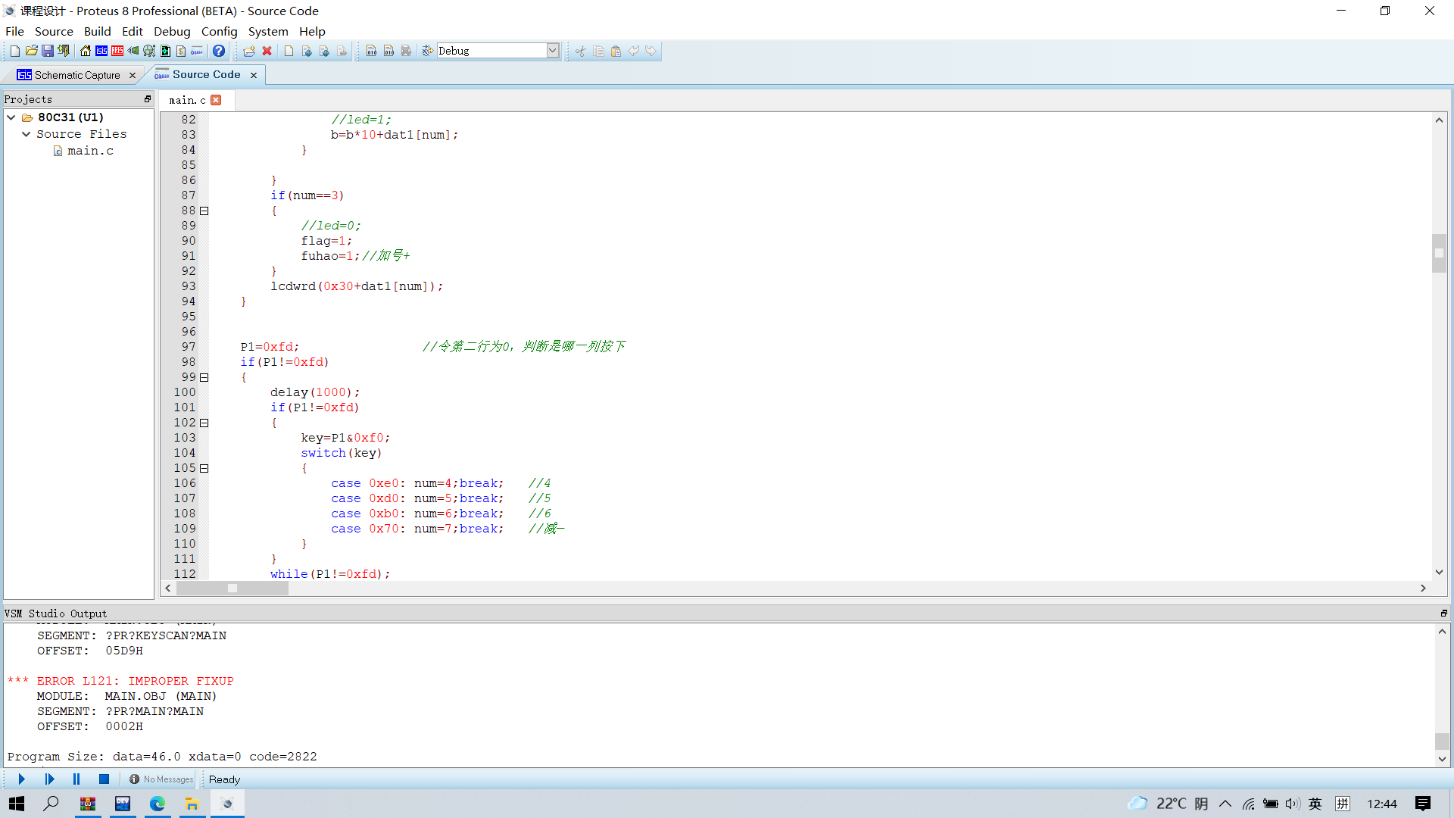Click the Source Code toolbar icon
The height and width of the screenshot is (818, 1454).
coord(197,51)
